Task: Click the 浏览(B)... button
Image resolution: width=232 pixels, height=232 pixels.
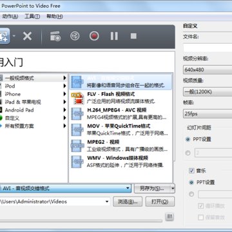Action: click(x=128, y=202)
